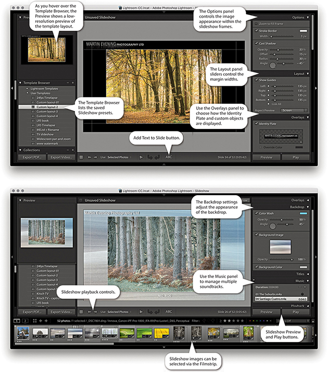The image size is (328, 372).
Task: Toggle Show Guides checkbox
Action: tap(256, 80)
